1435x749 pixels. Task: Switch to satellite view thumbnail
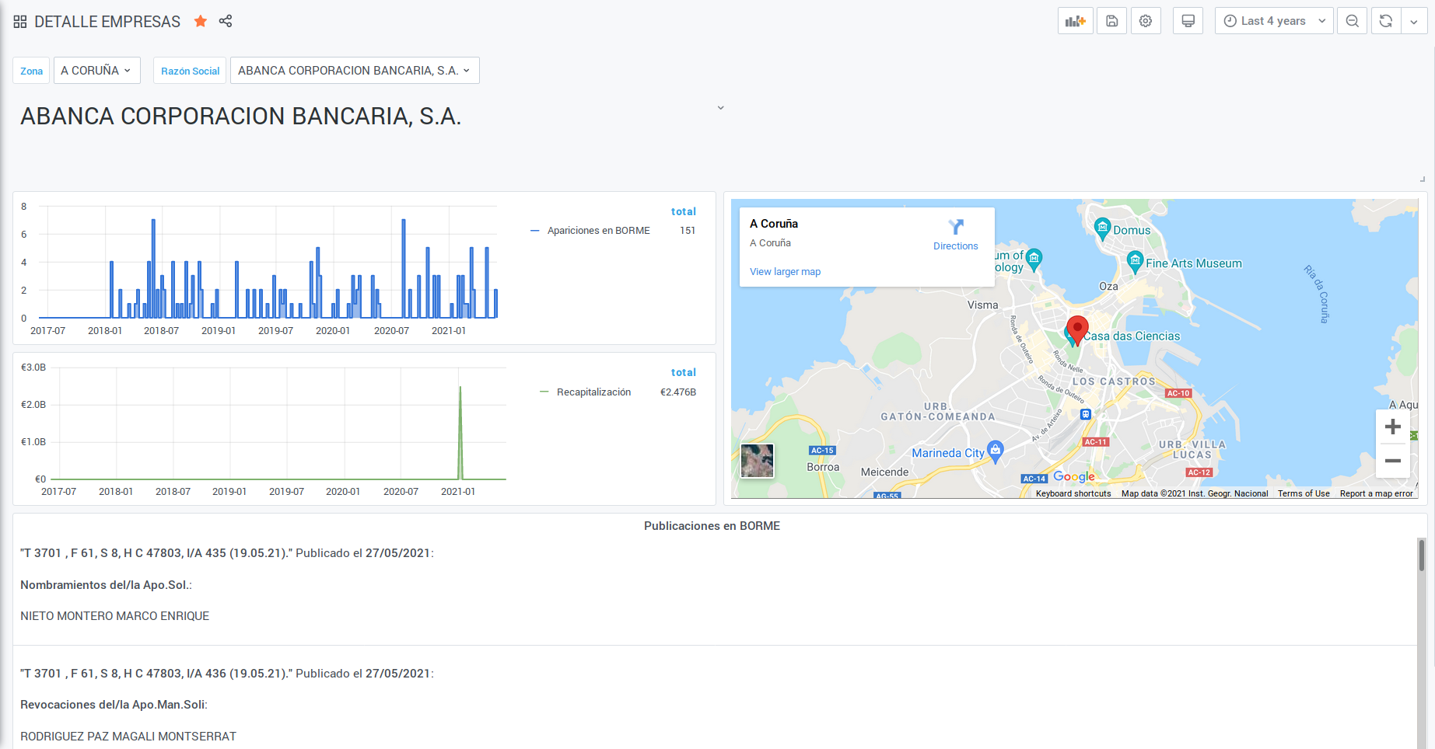tap(757, 461)
